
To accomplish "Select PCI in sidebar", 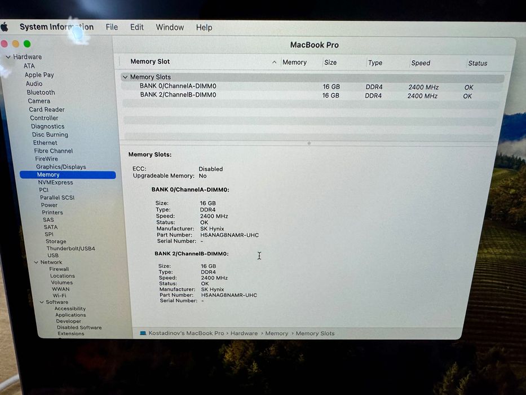I will tap(43, 190).
